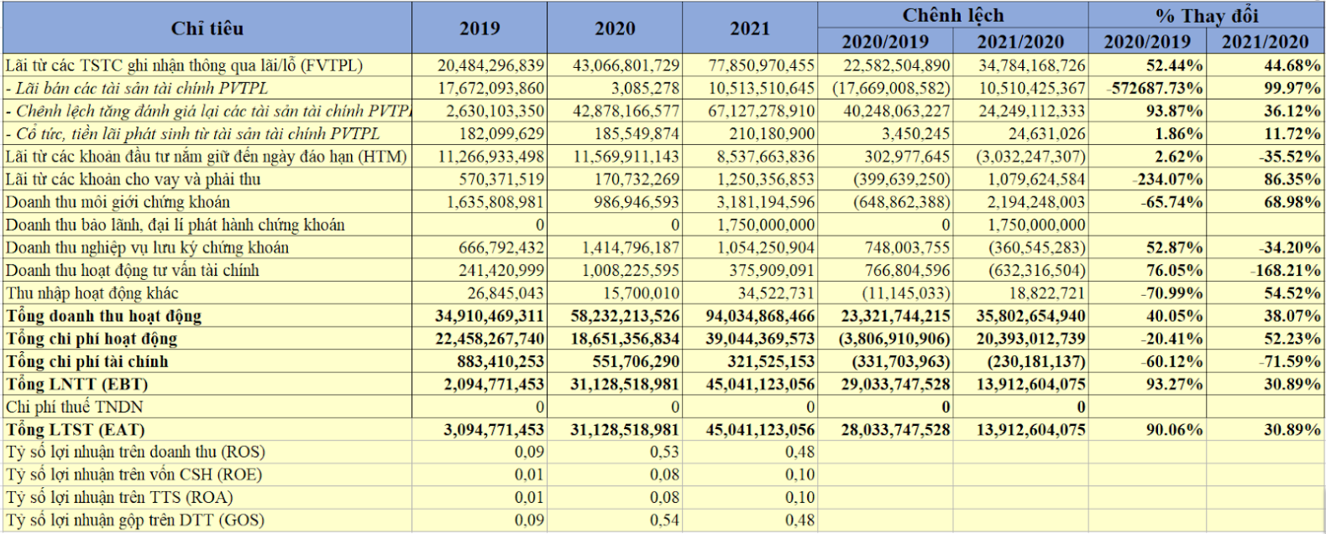This screenshot has height=534, width=1326.
Task: Click the "Tổng chi phí hoạt động" row label
Action: point(92,339)
